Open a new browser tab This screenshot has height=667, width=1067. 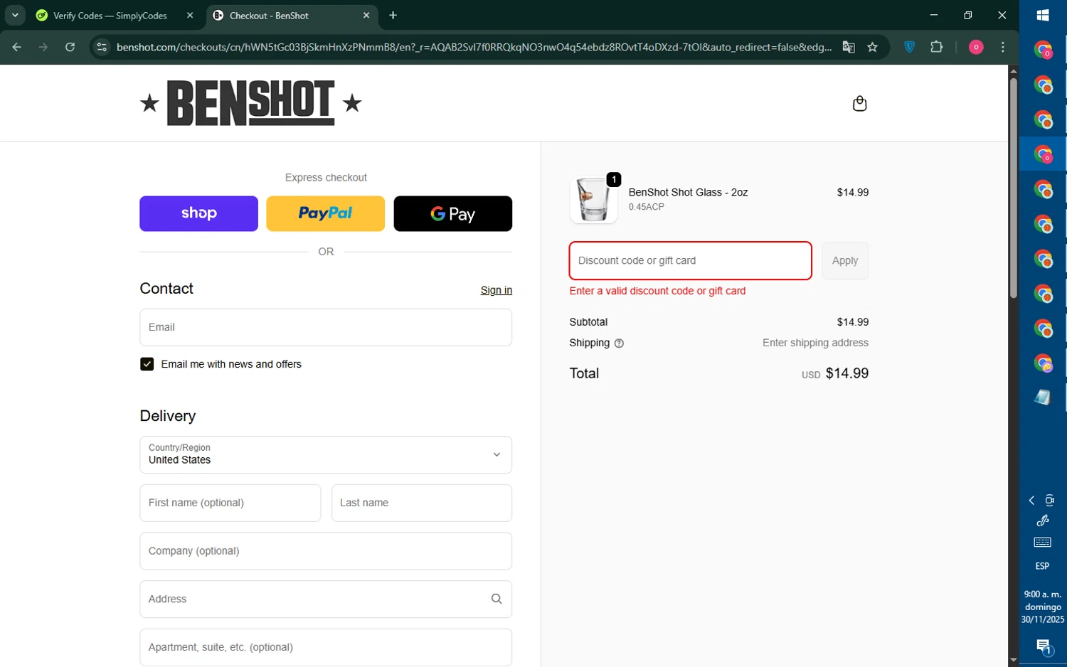pyautogui.click(x=393, y=15)
